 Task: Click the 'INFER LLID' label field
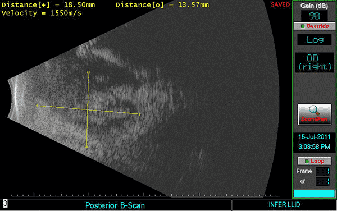pyautogui.click(x=284, y=205)
